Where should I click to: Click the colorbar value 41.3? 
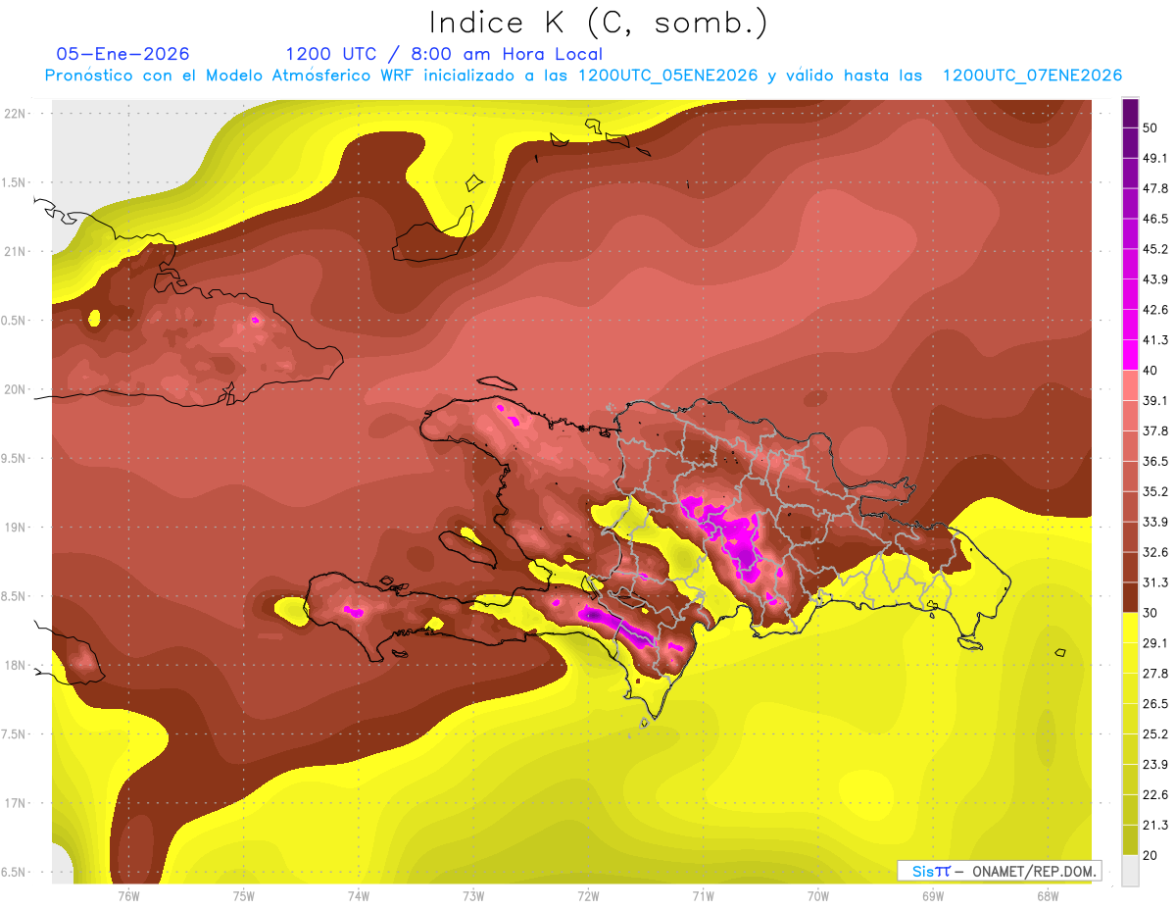(1155, 340)
